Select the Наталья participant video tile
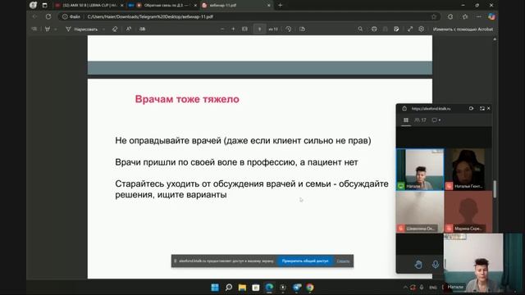 tap(468, 170)
